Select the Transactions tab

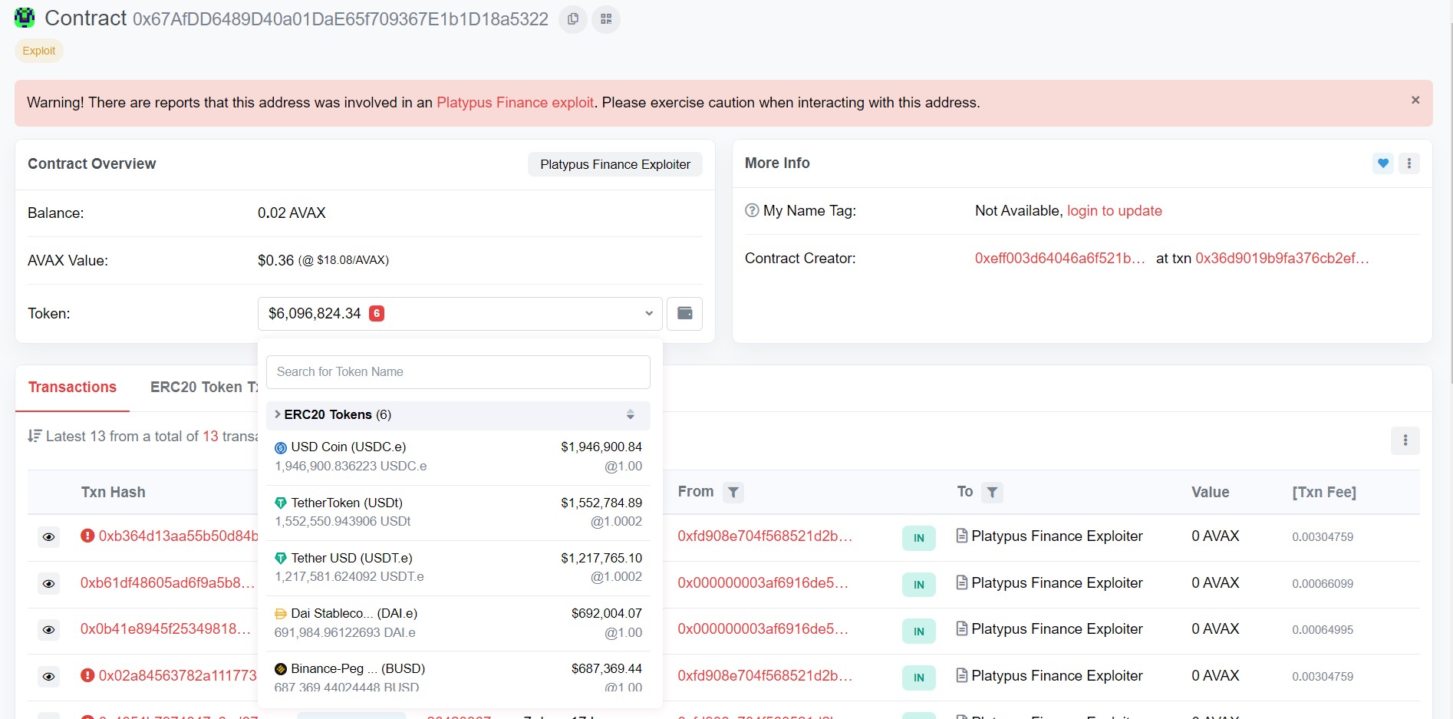point(71,387)
